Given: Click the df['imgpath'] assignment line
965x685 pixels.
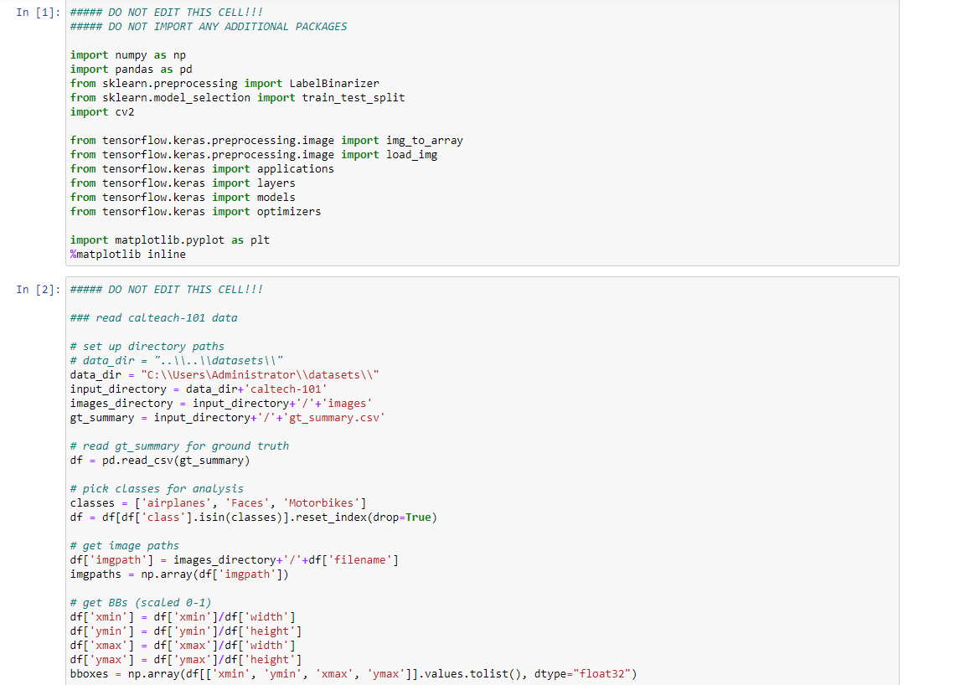Looking at the screenshot, I should pos(235,559).
